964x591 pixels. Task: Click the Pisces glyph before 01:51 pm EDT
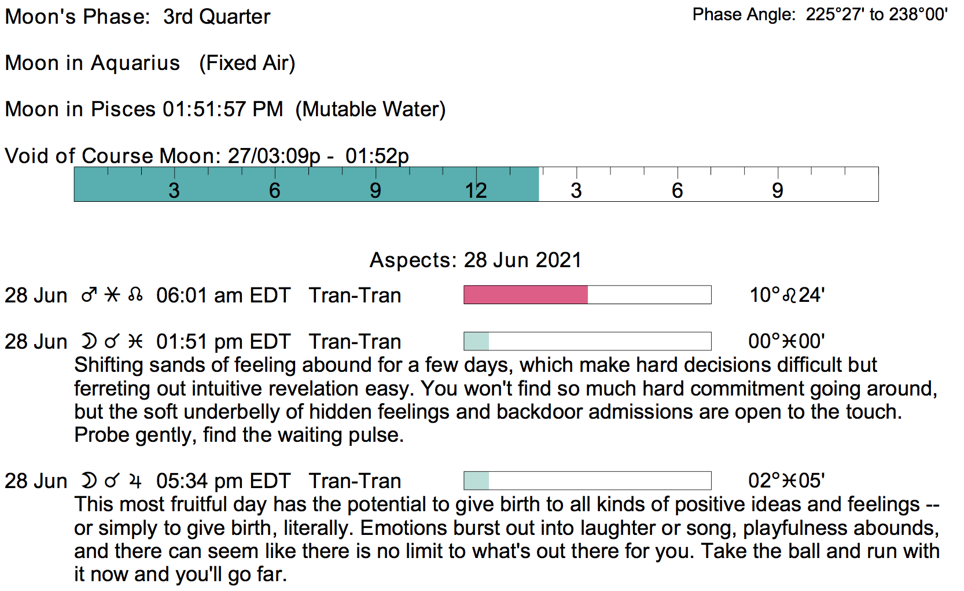[135, 342]
